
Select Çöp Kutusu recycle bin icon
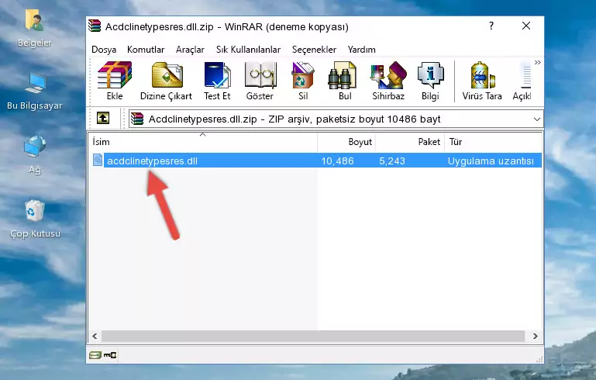point(35,210)
